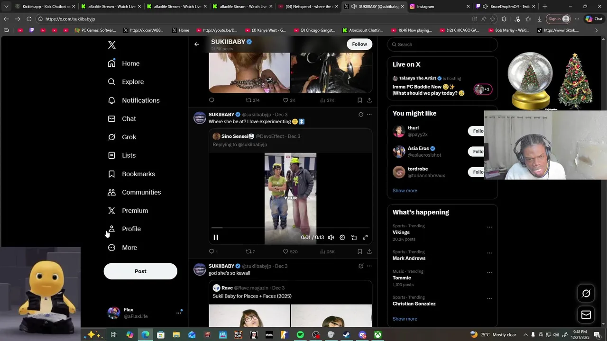Image resolution: width=607 pixels, height=341 pixels.
Task: Open Grok in X sidebar
Action: coord(122,137)
